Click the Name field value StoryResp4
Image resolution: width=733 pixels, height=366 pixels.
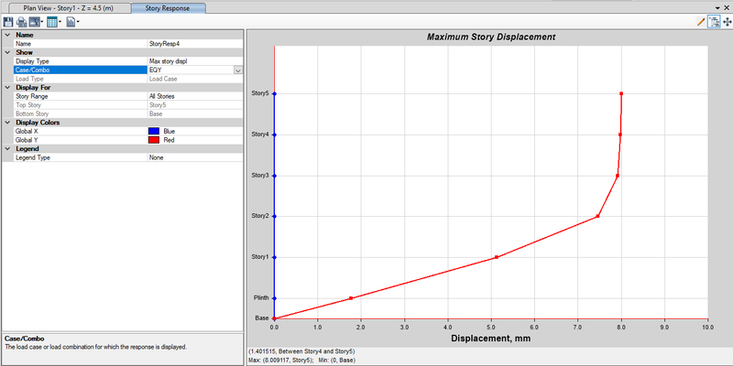pos(194,43)
